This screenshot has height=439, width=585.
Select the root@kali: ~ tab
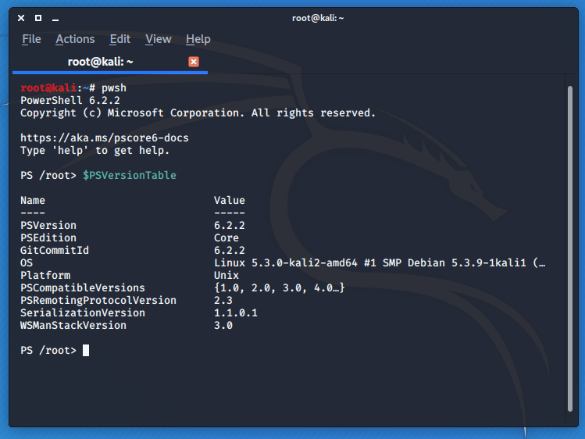(100, 62)
